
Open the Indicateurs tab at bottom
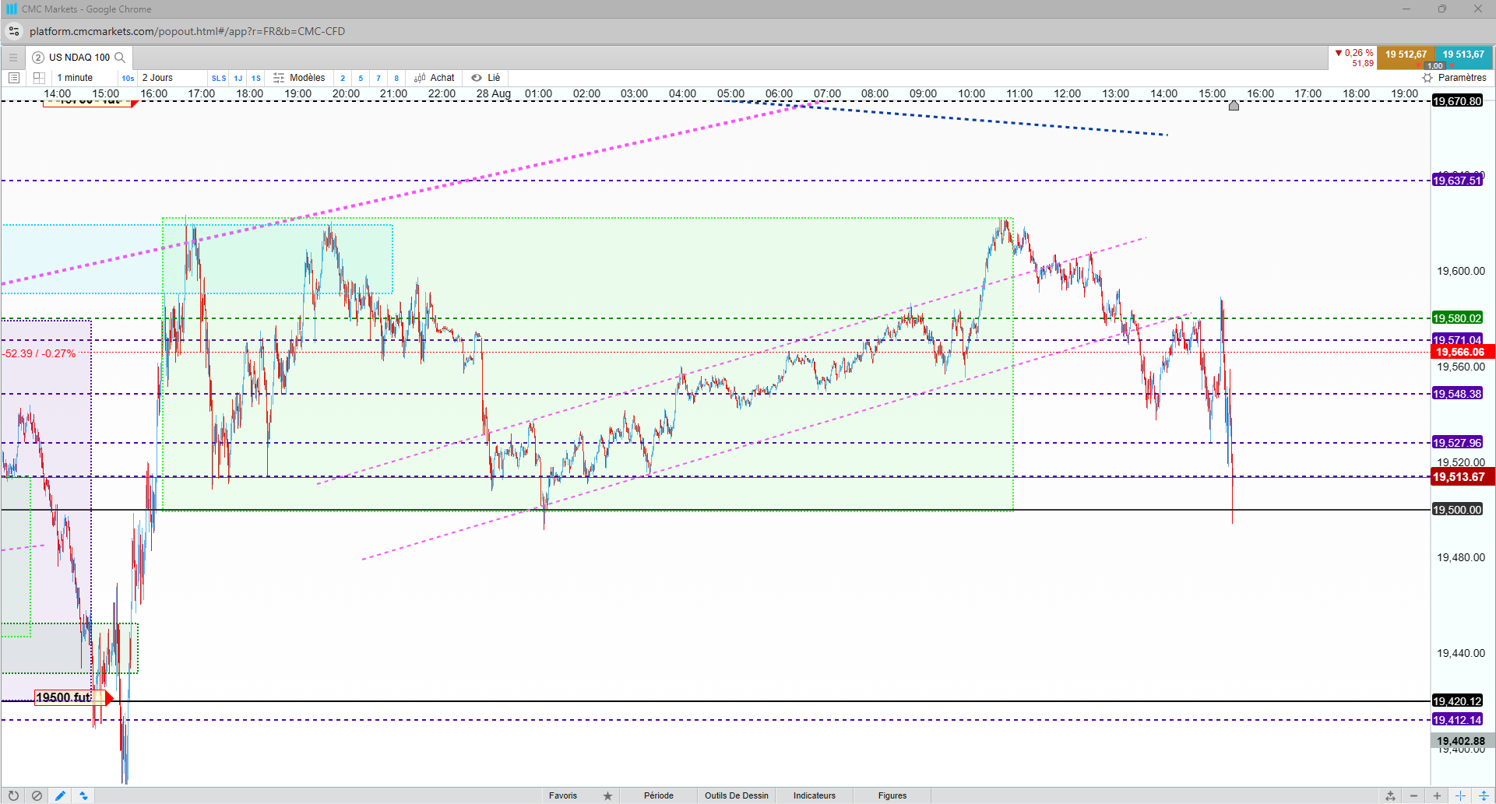815,795
